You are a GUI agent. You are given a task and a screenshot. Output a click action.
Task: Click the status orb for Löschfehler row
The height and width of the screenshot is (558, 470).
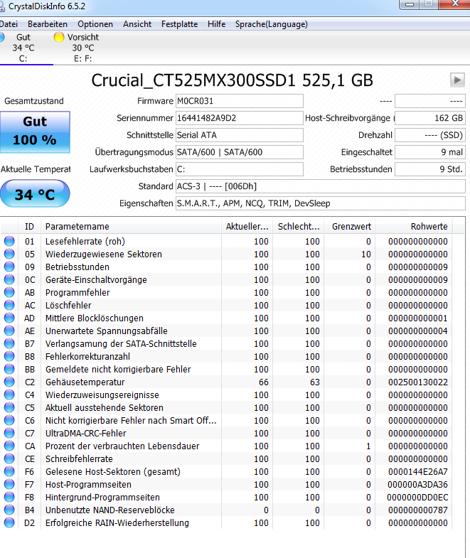(x=9, y=305)
